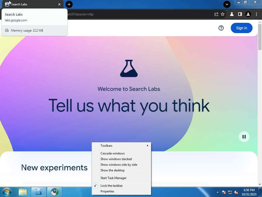
Task: Open Windows Explorer from taskbar
Action: click(23, 192)
